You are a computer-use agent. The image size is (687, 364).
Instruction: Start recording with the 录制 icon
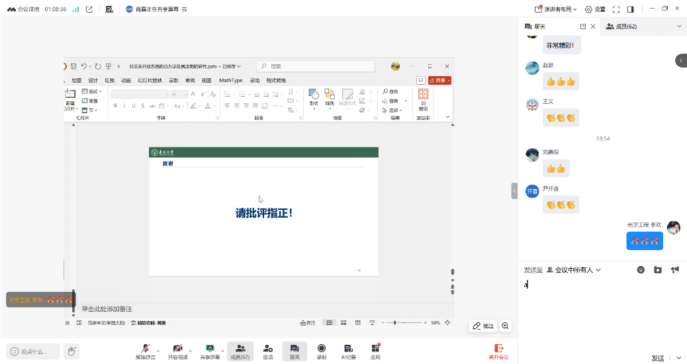pos(321,351)
